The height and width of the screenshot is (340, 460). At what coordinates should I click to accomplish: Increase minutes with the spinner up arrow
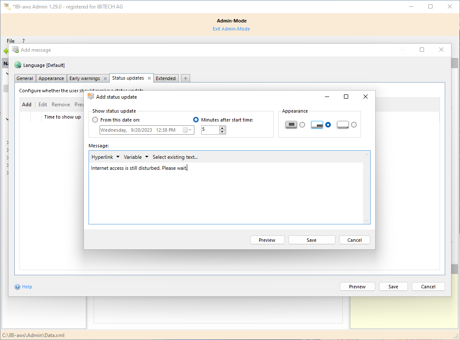pos(222,128)
